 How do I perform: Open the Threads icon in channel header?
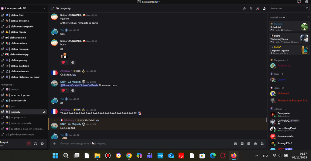click(244, 8)
